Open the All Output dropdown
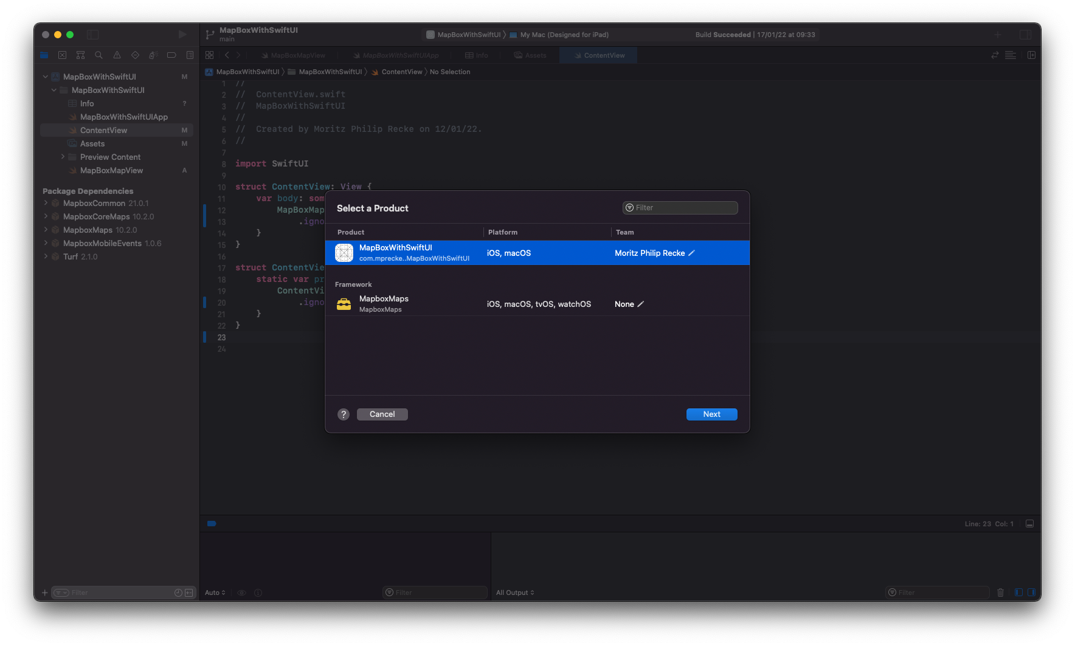Screen dimensions: 1075x646 515,593
